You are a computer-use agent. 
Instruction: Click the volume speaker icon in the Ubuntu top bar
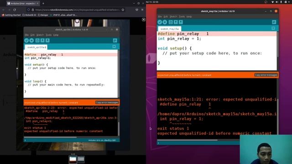point(277,2)
